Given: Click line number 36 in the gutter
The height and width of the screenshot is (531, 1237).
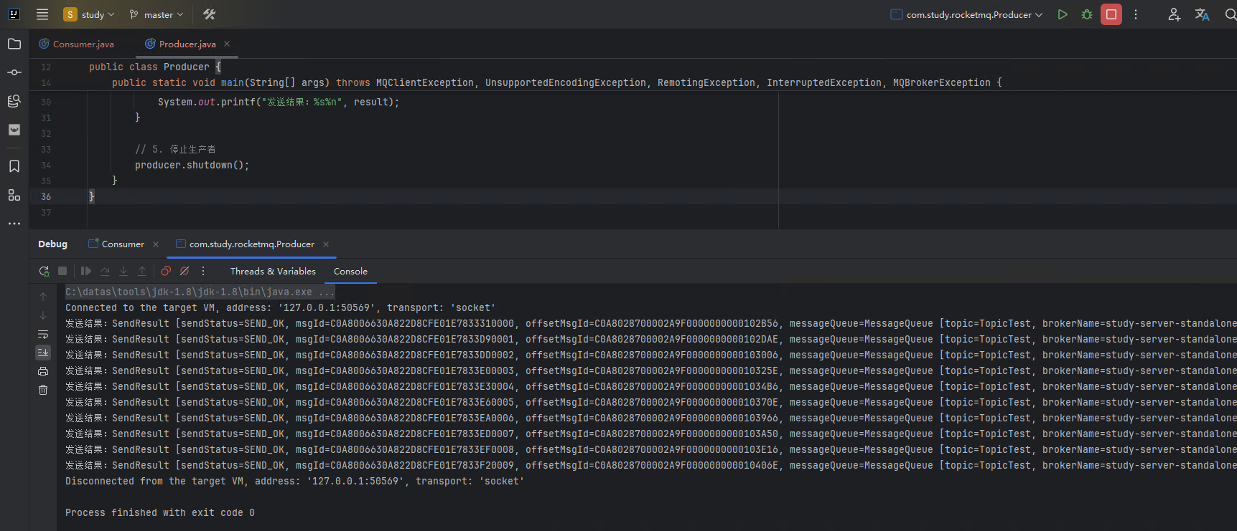Looking at the screenshot, I should 46,196.
